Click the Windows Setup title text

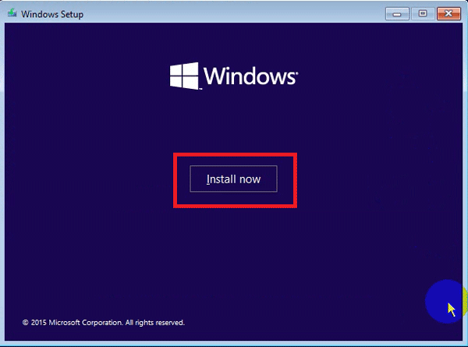51,14
